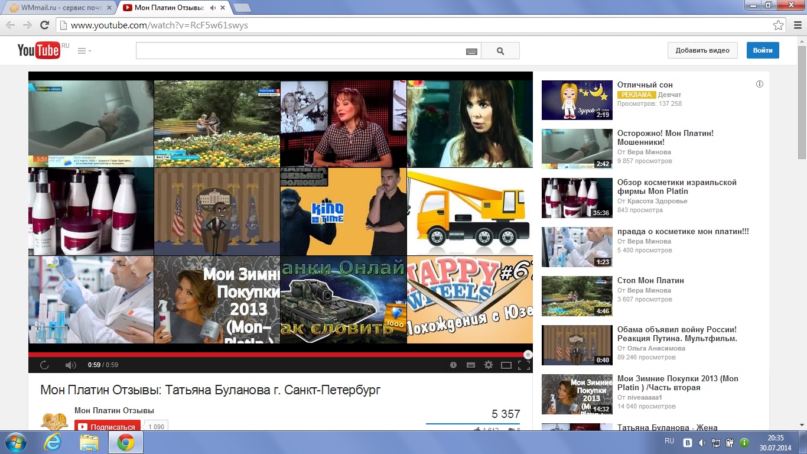Screen dimensions: 807x454
Task: Click the niveaaaaa1 channel name
Action: click(x=645, y=398)
